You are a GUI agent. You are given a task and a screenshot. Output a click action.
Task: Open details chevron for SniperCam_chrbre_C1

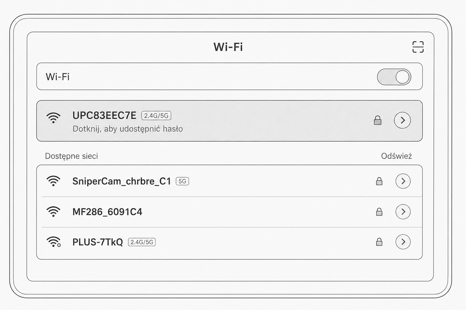[x=403, y=181]
